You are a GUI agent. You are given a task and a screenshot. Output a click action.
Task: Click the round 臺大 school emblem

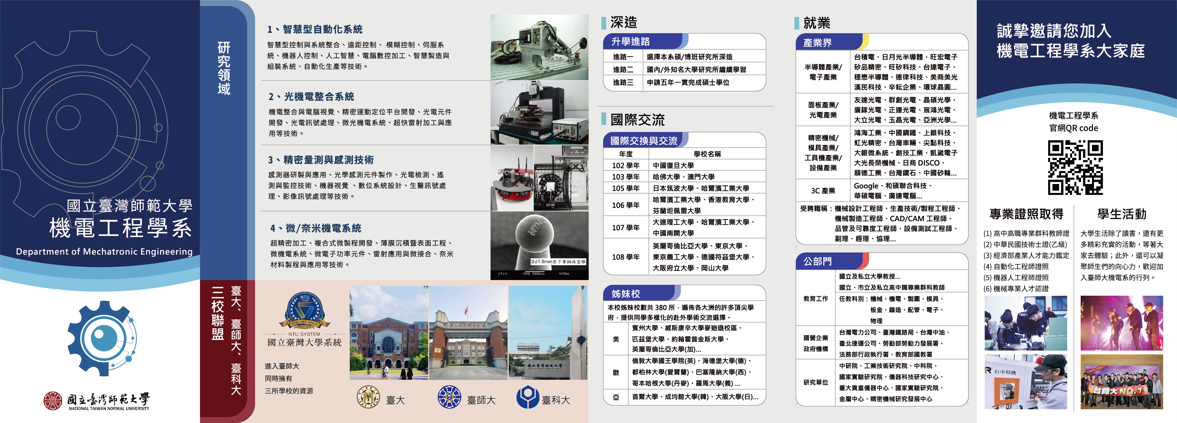pos(368,396)
